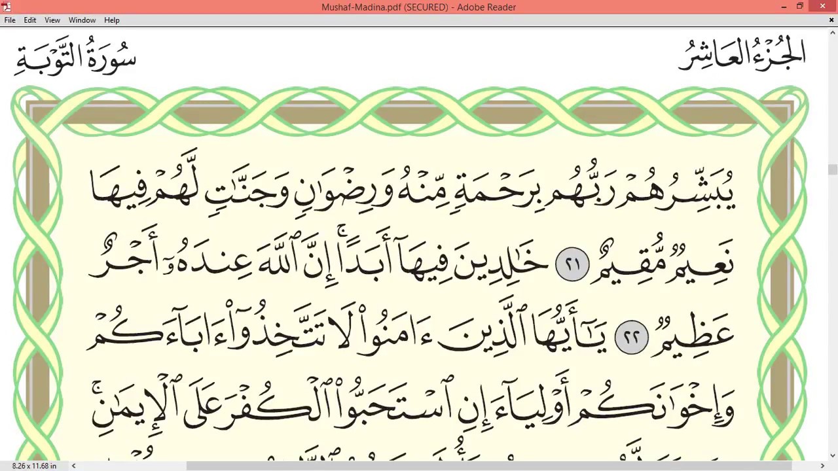The height and width of the screenshot is (471, 838).
Task: Click the surah title header سورة التوبة
Action: click(x=76, y=56)
